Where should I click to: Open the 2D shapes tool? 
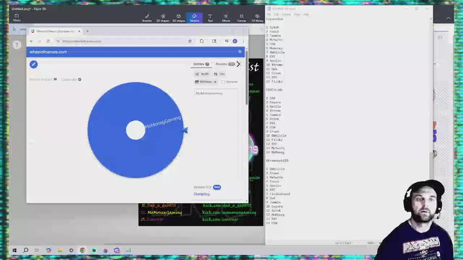163,18
